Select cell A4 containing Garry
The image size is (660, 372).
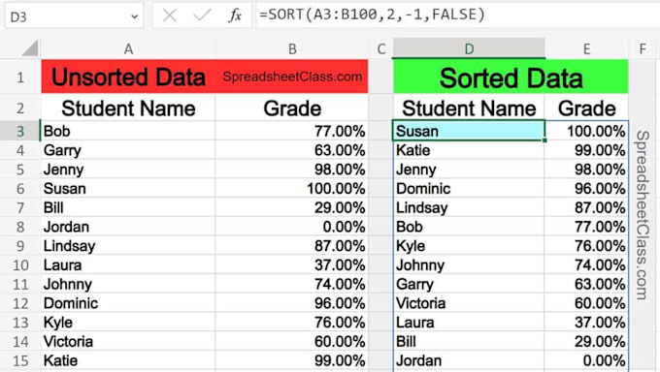tap(128, 150)
